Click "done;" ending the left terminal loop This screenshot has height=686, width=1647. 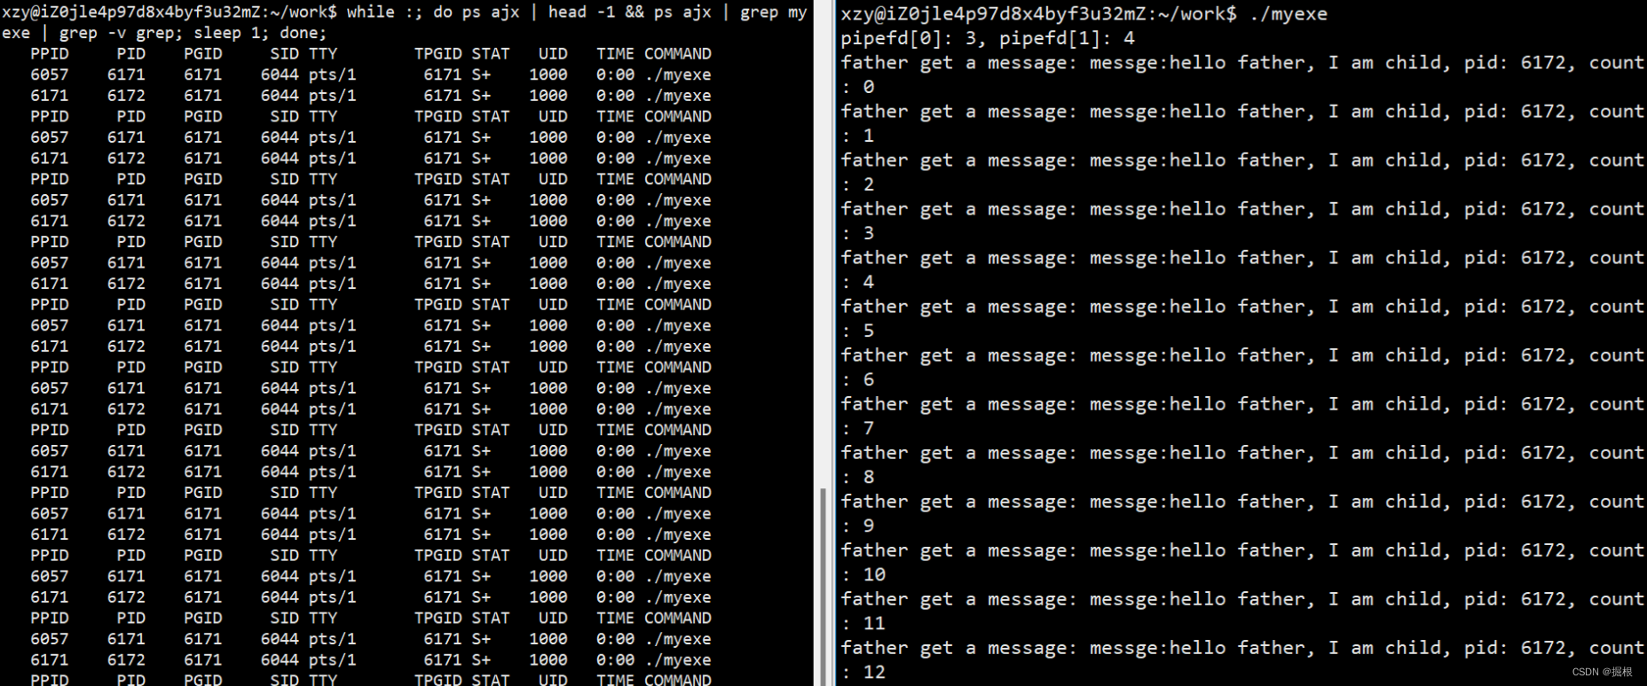(303, 34)
